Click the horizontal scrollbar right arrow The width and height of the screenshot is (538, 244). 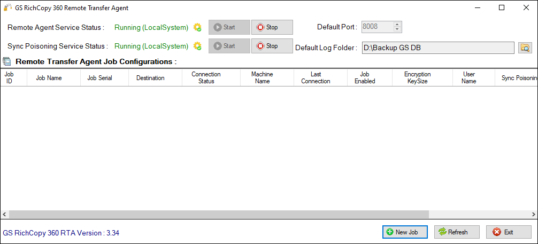tap(533, 214)
